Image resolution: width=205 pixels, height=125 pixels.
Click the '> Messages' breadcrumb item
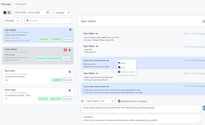tap(20, 4)
